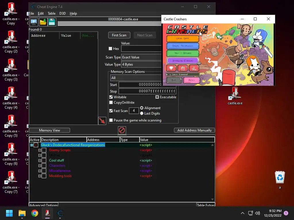Click the network tray icon
Viewport: 294px width, 220px height.
[x=250, y=213]
